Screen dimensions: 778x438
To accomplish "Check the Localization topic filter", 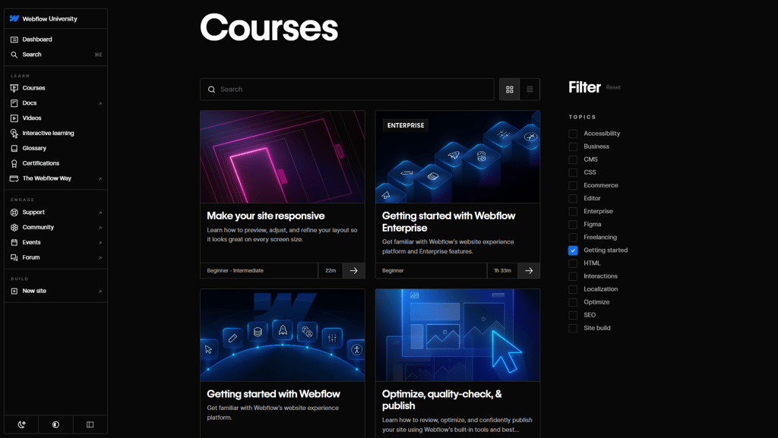I will 573,289.
